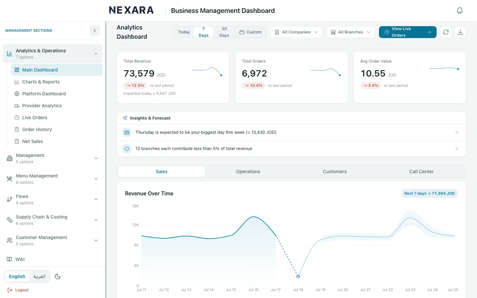
Task: Click the Flows branch icon
Action: tap(10, 199)
